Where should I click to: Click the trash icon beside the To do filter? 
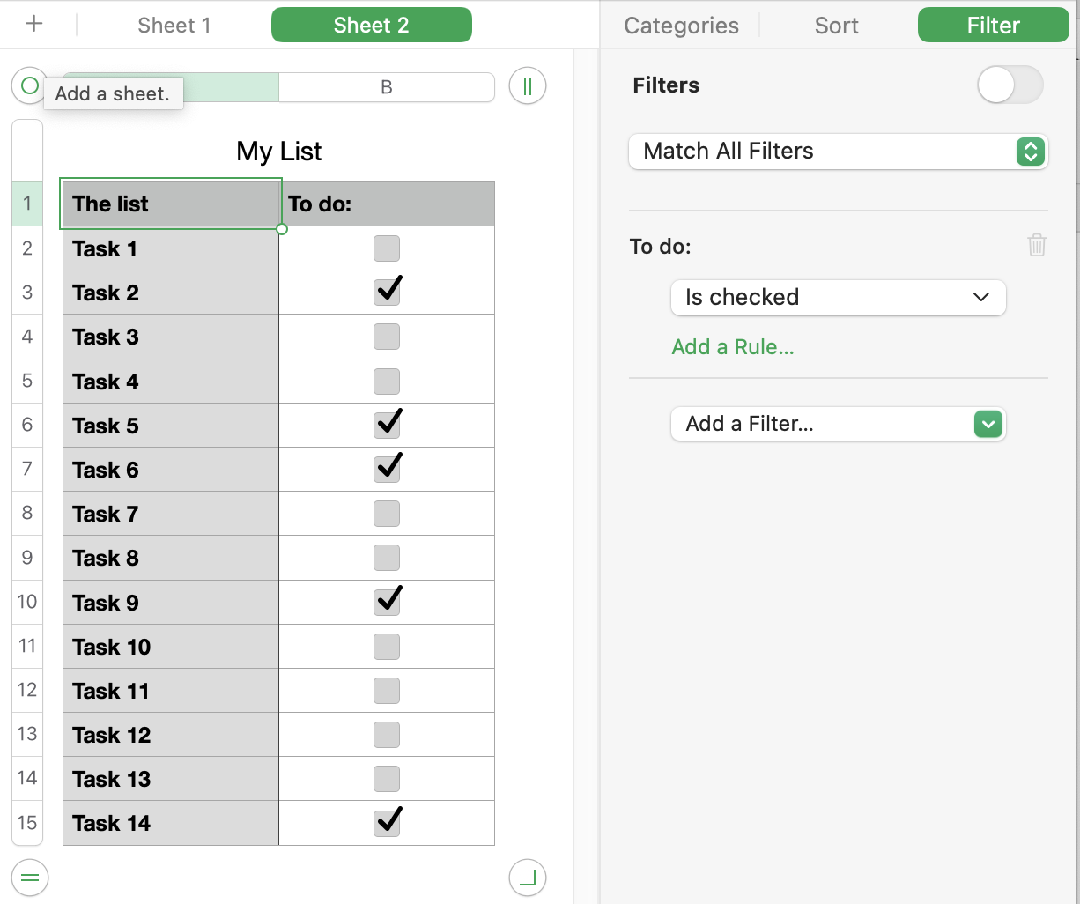[1037, 245]
